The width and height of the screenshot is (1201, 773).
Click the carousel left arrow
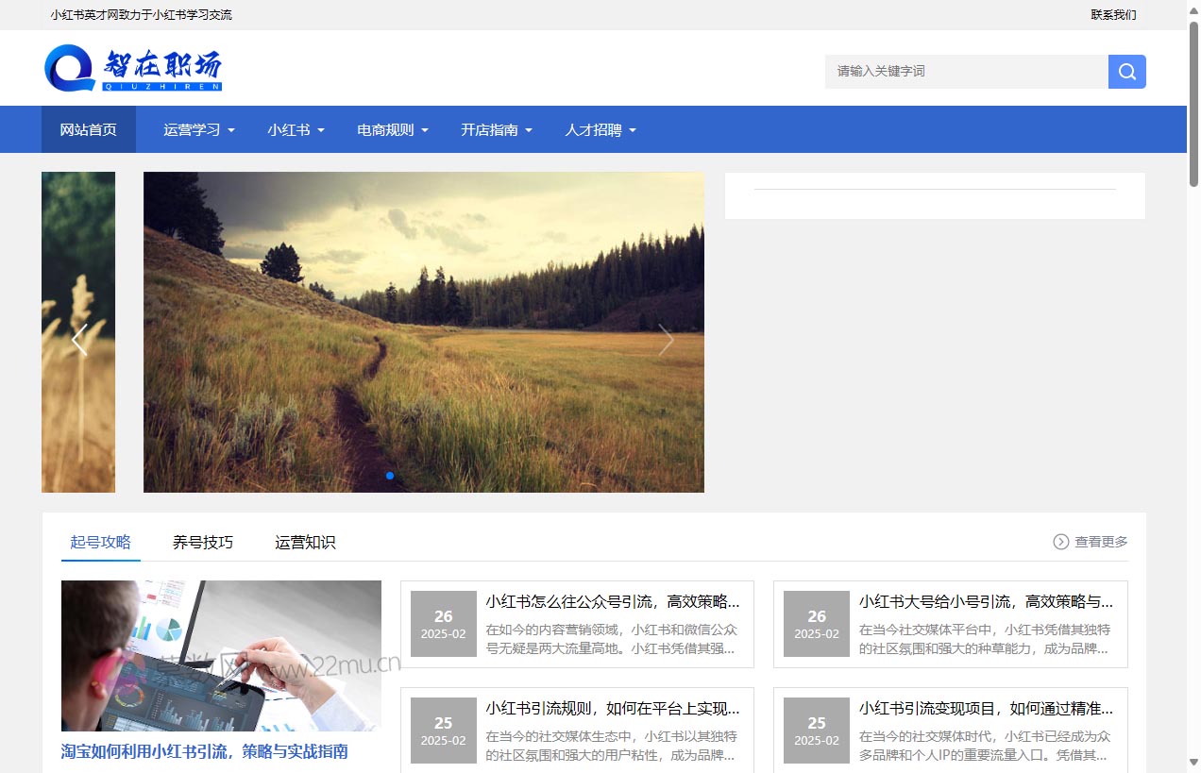(x=79, y=340)
